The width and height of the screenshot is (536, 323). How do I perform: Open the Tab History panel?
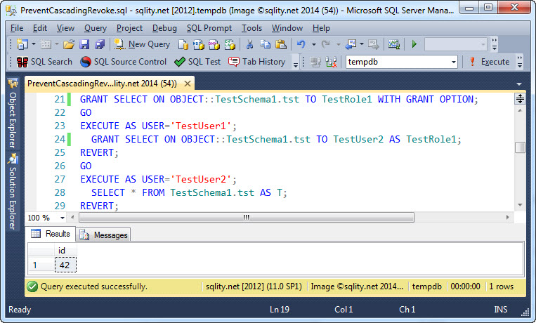click(256, 62)
